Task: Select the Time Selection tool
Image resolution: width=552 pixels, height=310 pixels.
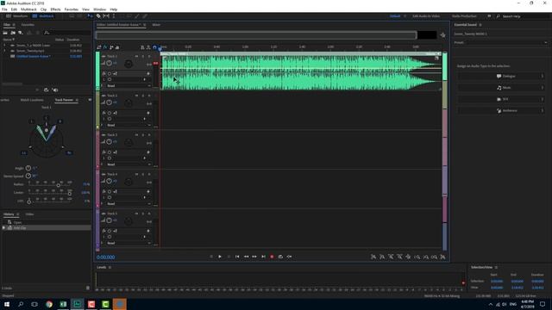Action: click(x=114, y=16)
